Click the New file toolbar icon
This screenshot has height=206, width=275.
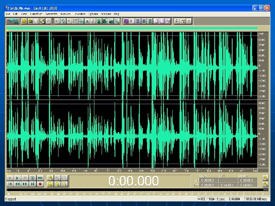pyautogui.click(x=24, y=21)
